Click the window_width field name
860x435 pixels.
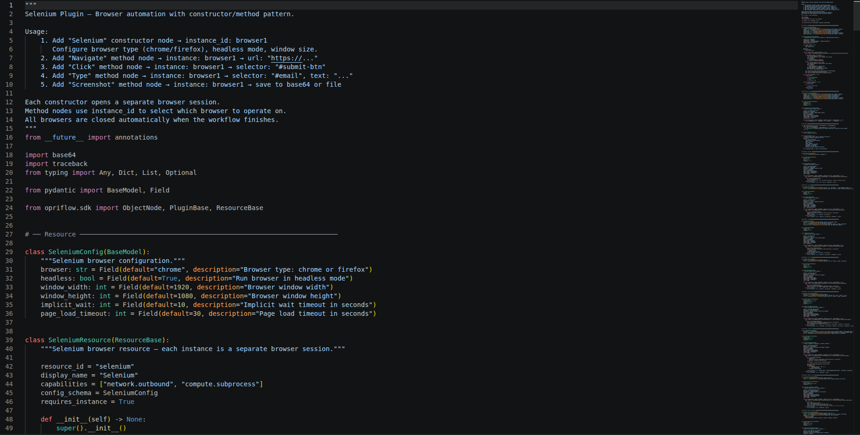(64, 287)
